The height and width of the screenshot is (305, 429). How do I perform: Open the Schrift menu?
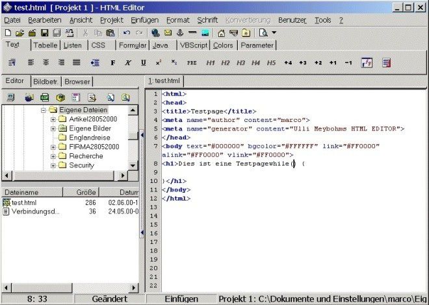(207, 20)
